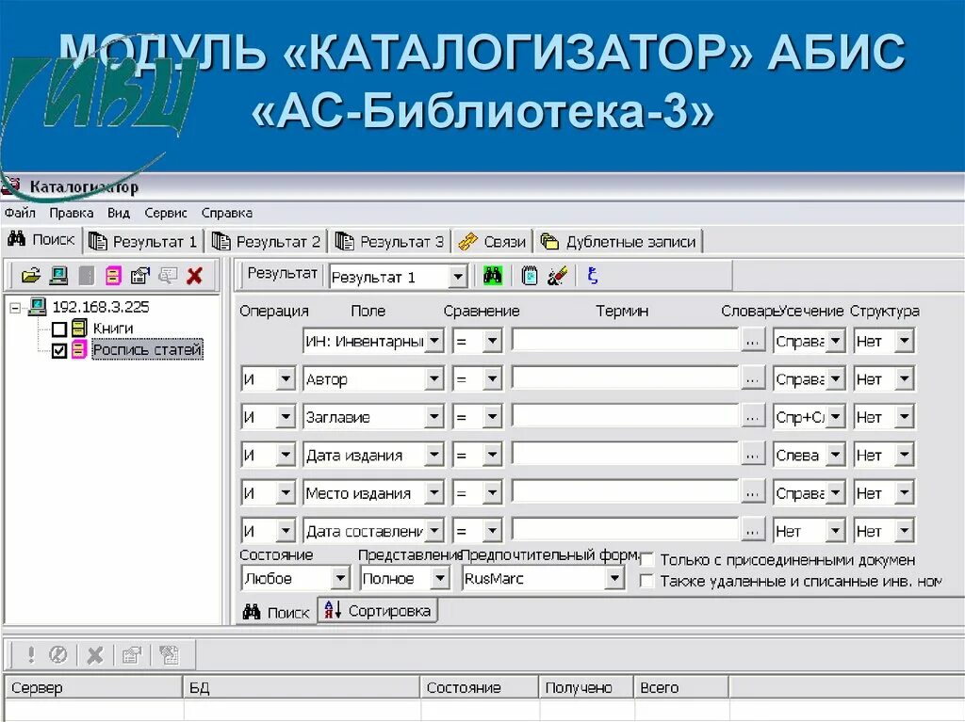Collapse the 192.168.3.225 tree node
The image size is (965, 722).
pyautogui.click(x=15, y=308)
